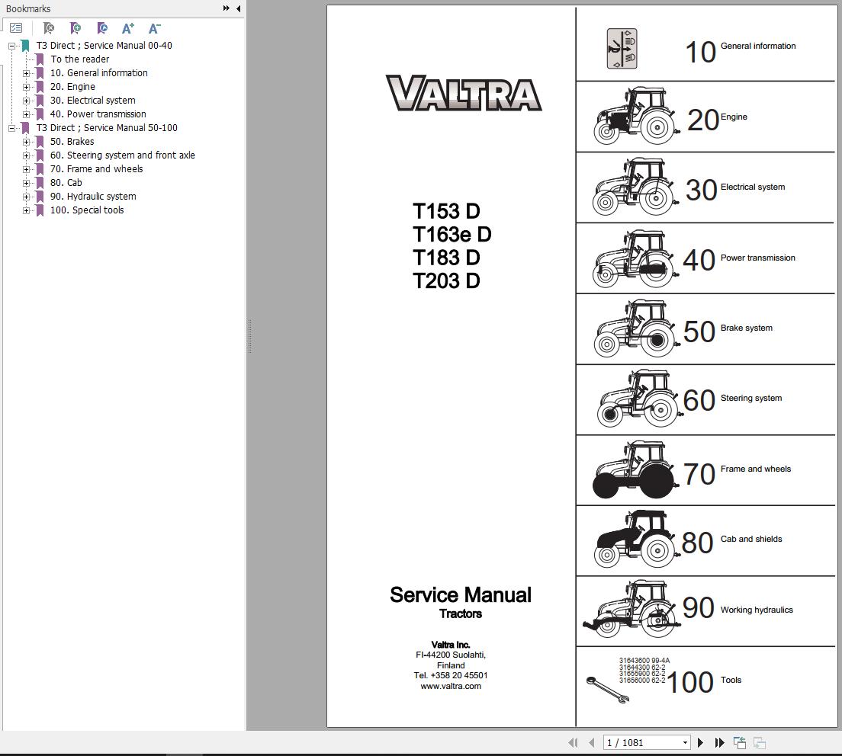Expand the 20. Engine bookmark

click(x=26, y=87)
